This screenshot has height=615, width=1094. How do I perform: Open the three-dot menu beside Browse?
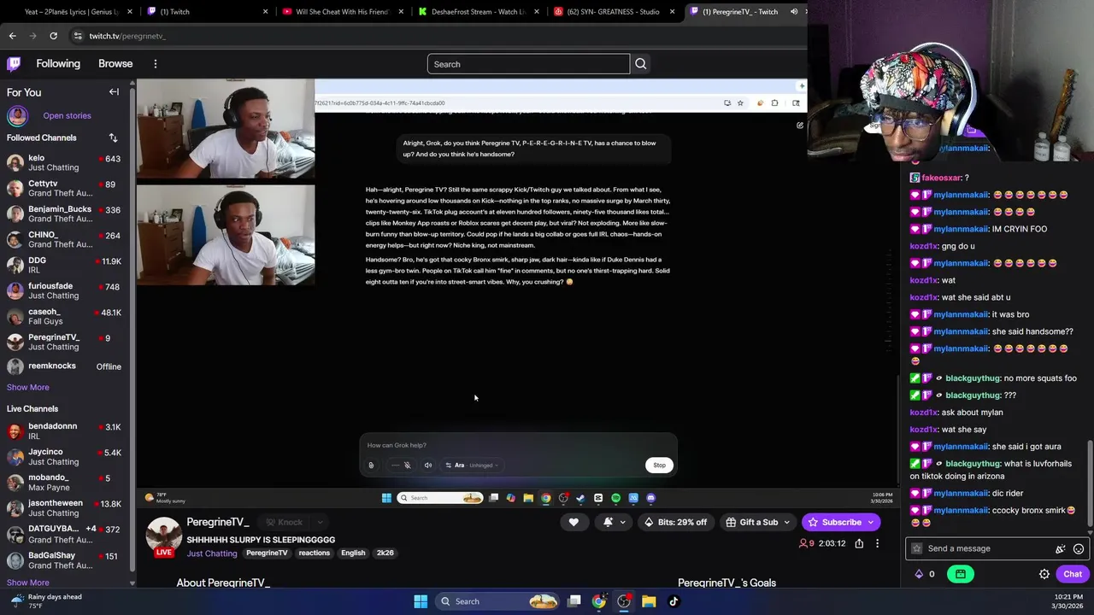click(x=155, y=64)
